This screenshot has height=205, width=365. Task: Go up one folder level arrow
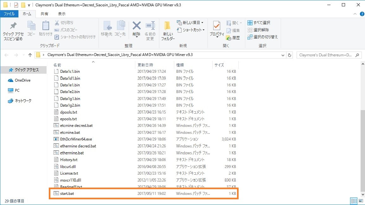(x=30, y=55)
